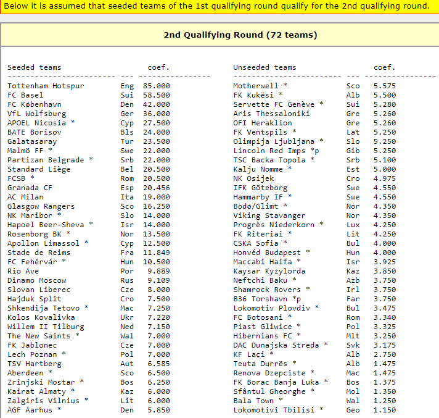Select coefficient value '5.575'
439x418 pixels.
tap(385, 86)
